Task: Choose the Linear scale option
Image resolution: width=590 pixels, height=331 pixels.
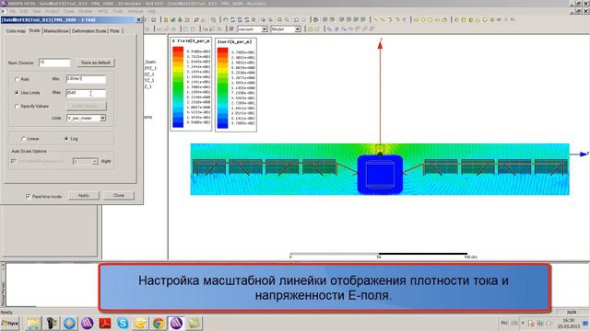Action: coord(24,139)
